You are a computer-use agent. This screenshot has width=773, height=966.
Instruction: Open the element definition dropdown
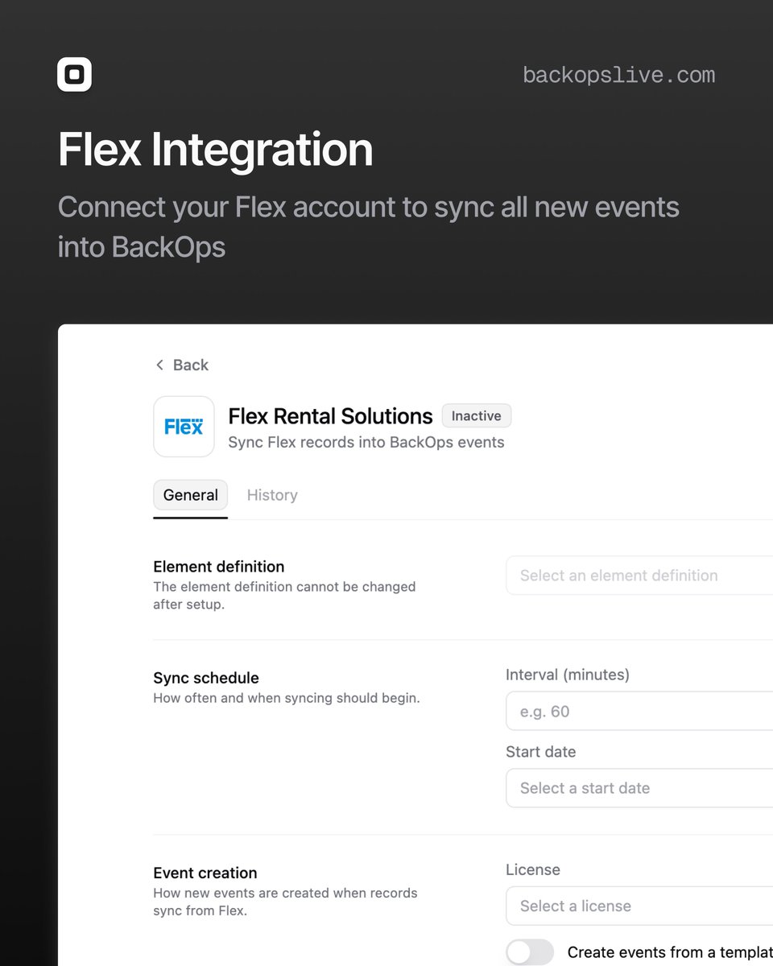[x=639, y=576]
